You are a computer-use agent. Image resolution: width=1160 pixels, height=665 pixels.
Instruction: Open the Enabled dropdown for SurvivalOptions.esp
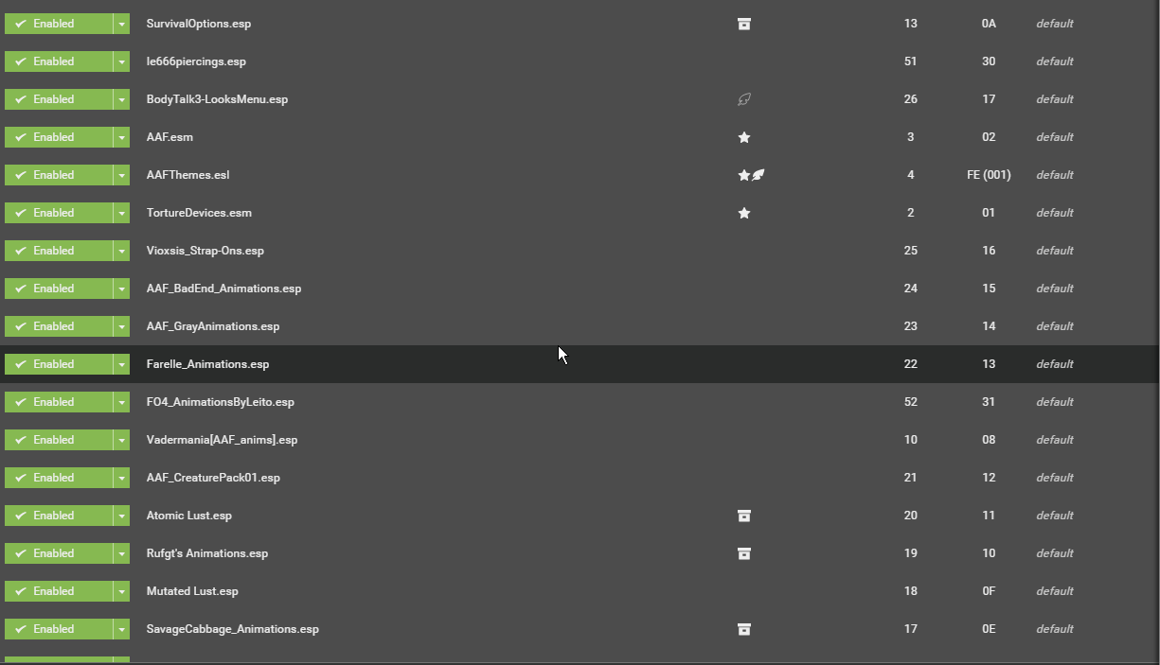121,24
